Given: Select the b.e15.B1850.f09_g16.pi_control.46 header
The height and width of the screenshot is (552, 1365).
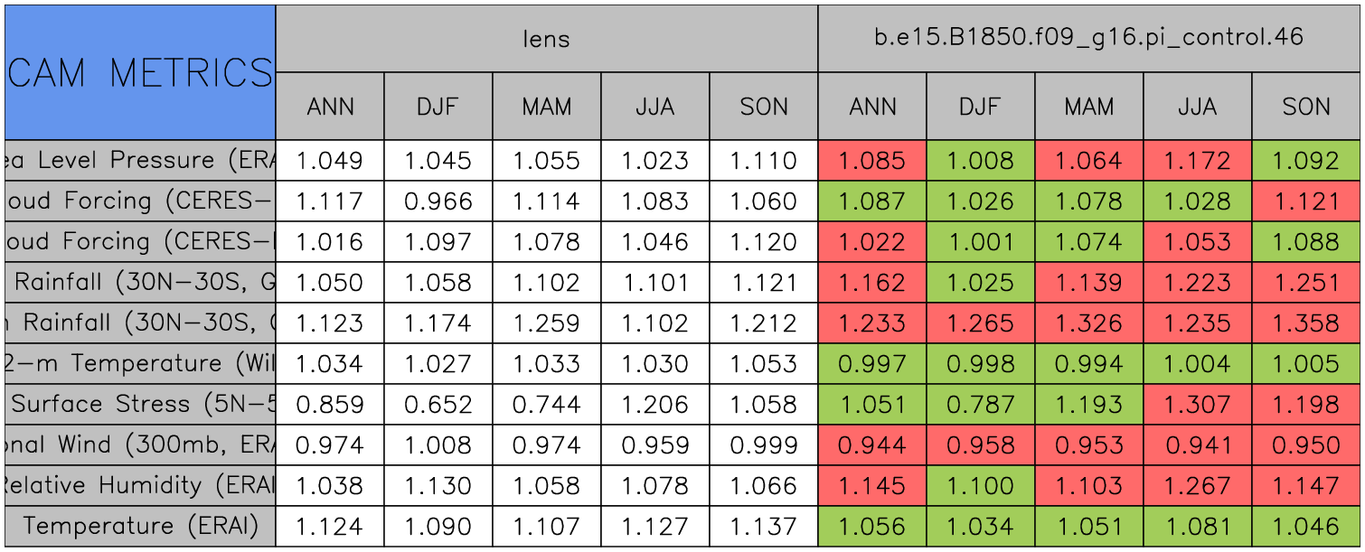Looking at the screenshot, I should [x=1088, y=38].
